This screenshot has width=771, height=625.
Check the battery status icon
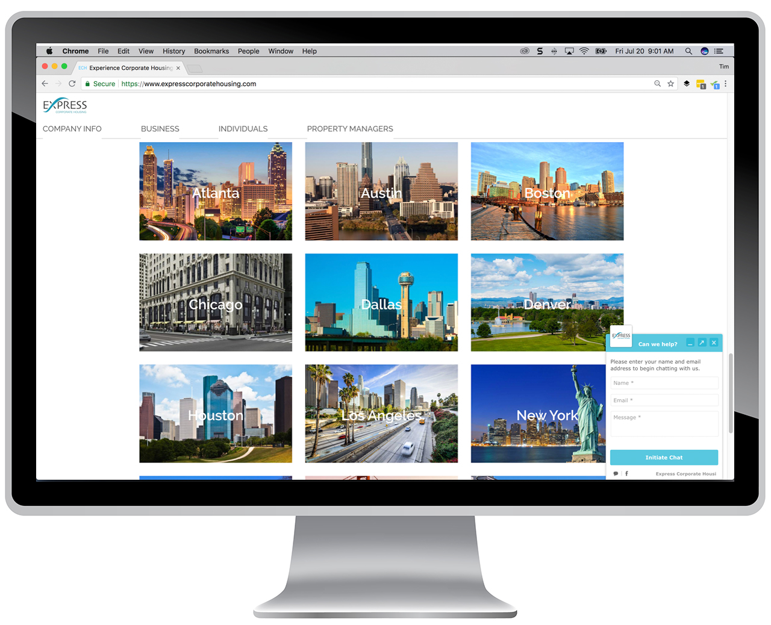pos(601,51)
